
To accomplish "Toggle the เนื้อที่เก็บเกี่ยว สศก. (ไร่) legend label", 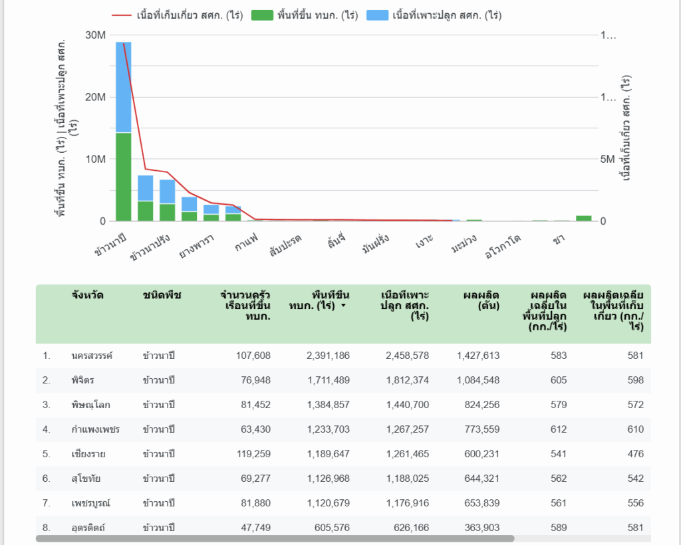I will coord(187,15).
